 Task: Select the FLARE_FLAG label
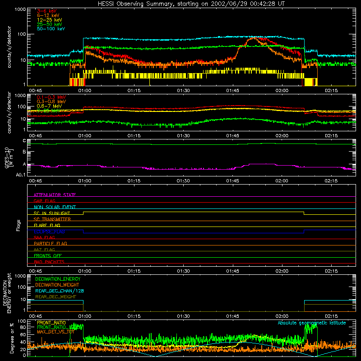click(x=47, y=225)
